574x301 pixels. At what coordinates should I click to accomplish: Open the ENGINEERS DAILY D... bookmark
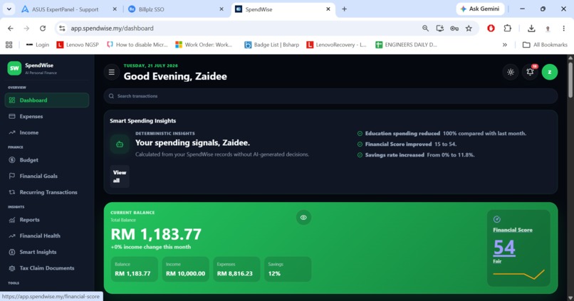coord(407,45)
